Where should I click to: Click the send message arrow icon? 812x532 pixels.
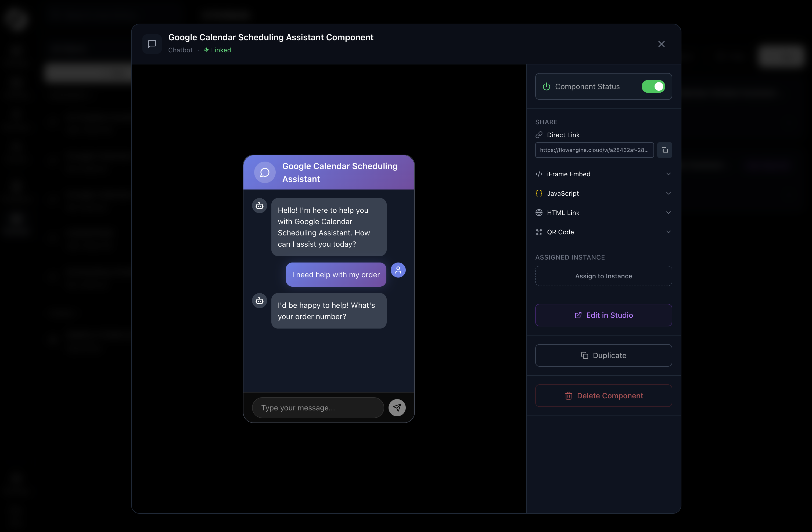pyautogui.click(x=397, y=408)
